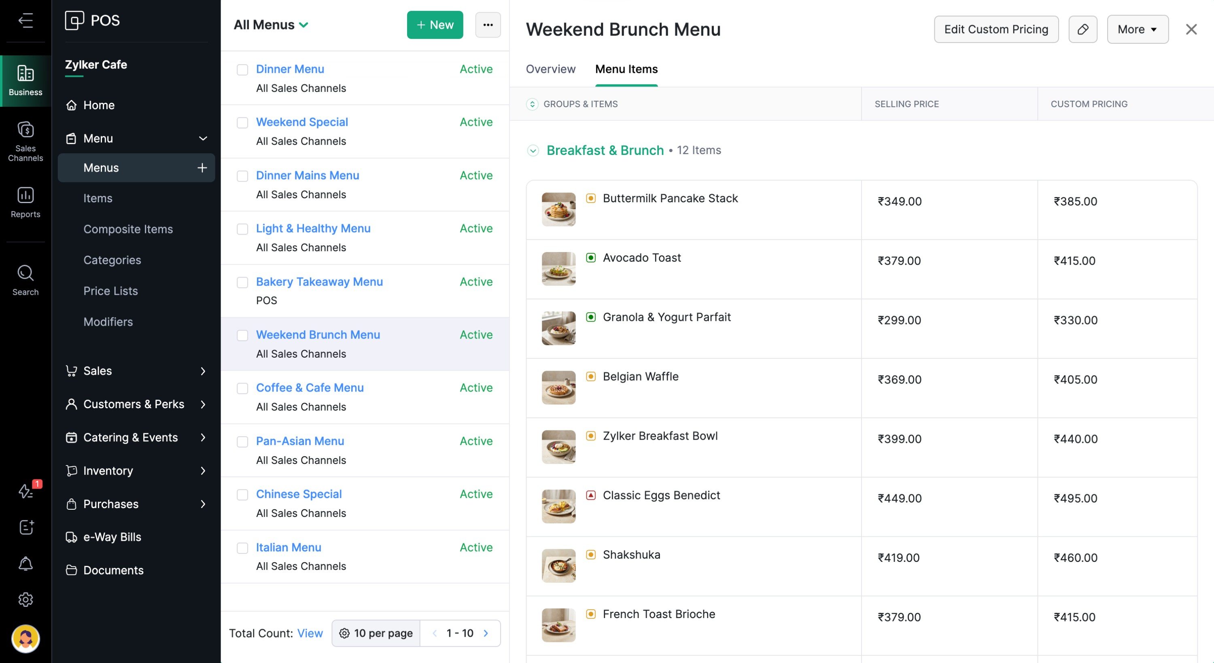Collapse the sidebar with the top-left arrow icon
The image size is (1214, 663).
[25, 20]
